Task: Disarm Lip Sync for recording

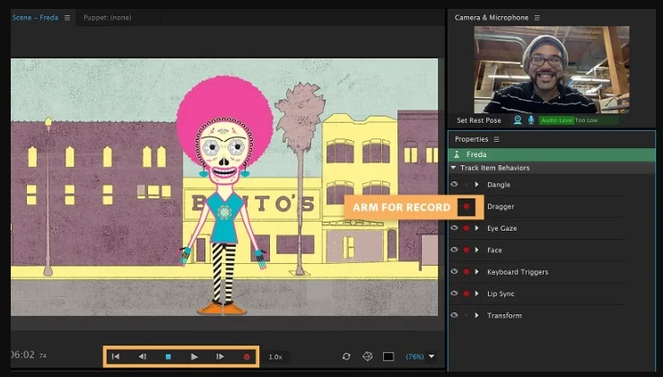Action: 467,294
